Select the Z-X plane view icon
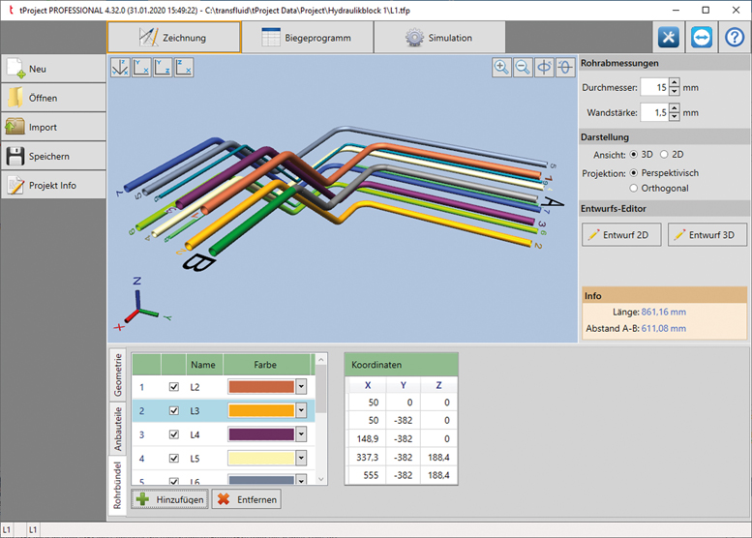The height and width of the screenshot is (538, 752). 184,67
